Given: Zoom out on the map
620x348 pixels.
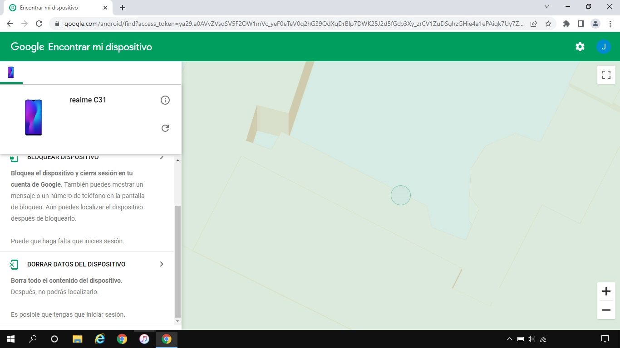Looking at the screenshot, I should tap(606, 310).
